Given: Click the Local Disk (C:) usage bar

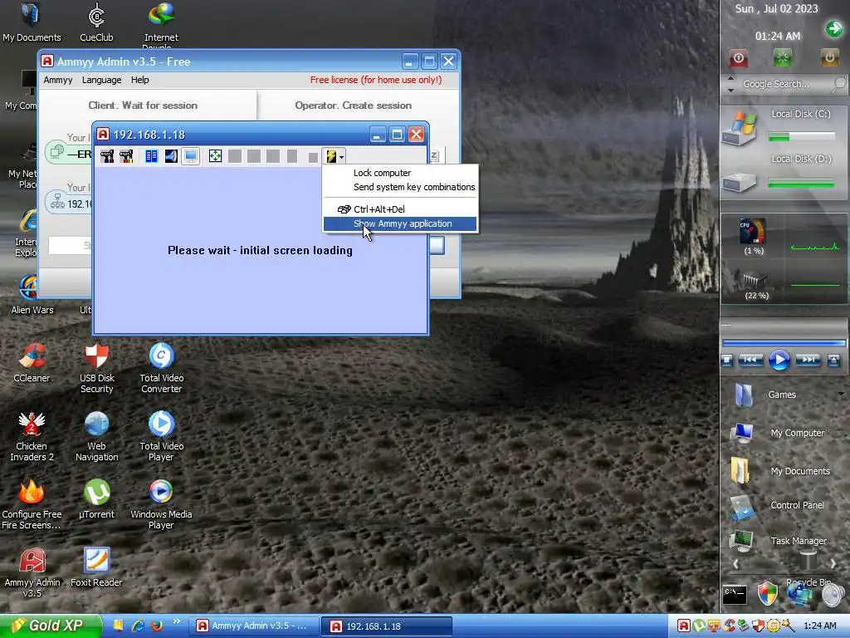Looking at the screenshot, I should pyautogui.click(x=801, y=137).
